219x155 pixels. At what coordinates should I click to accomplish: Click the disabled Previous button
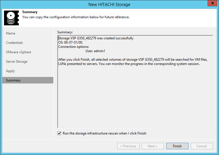pos(128,146)
